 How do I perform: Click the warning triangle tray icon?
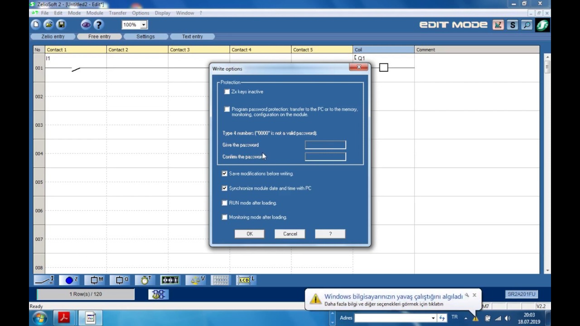coord(475,318)
